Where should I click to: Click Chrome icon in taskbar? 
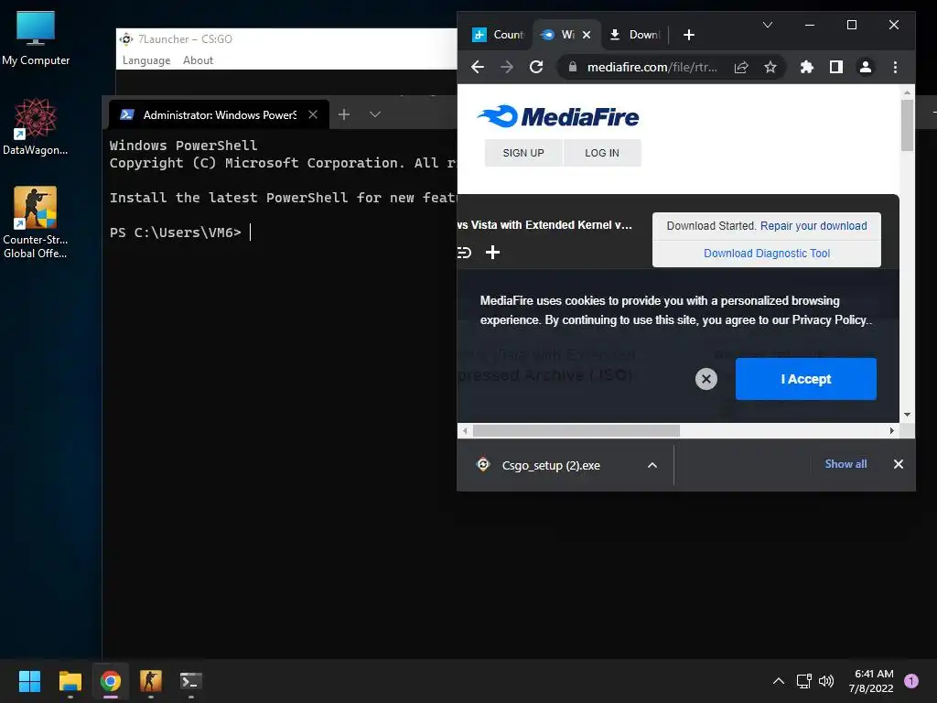point(111,681)
